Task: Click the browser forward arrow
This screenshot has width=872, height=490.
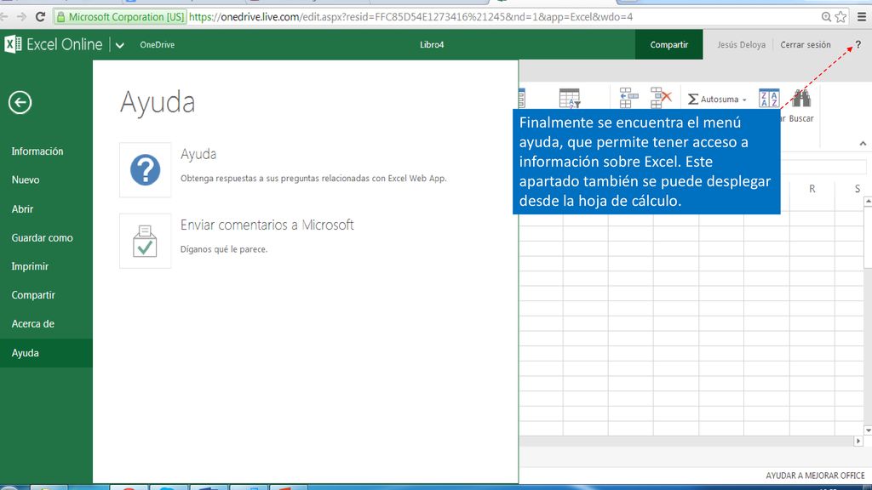Action: pos(21,17)
